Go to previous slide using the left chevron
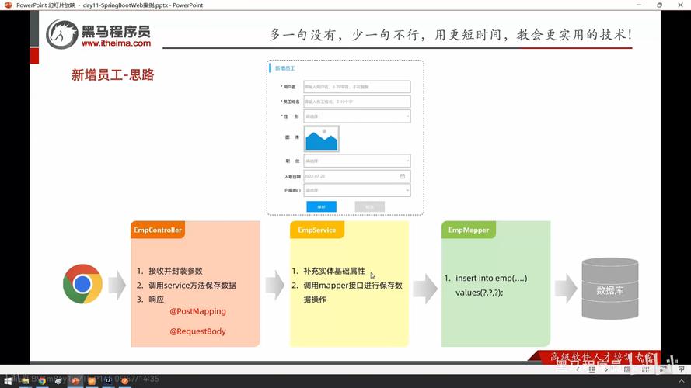The width and height of the screenshot is (691, 388). point(578,369)
